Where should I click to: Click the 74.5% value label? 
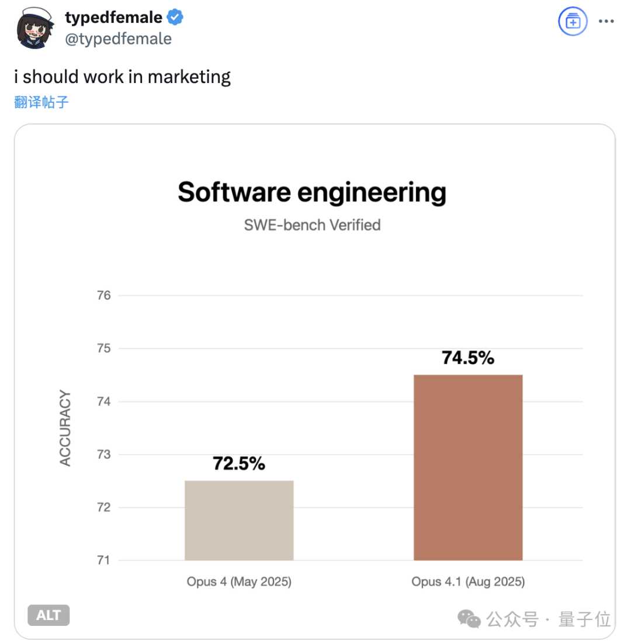pyautogui.click(x=468, y=358)
